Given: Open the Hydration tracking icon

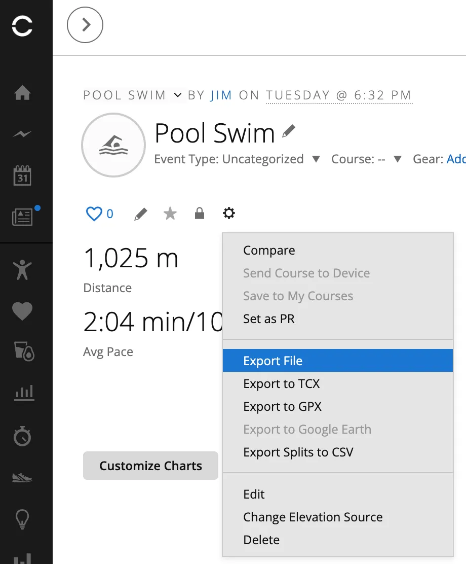Looking at the screenshot, I should point(22,351).
